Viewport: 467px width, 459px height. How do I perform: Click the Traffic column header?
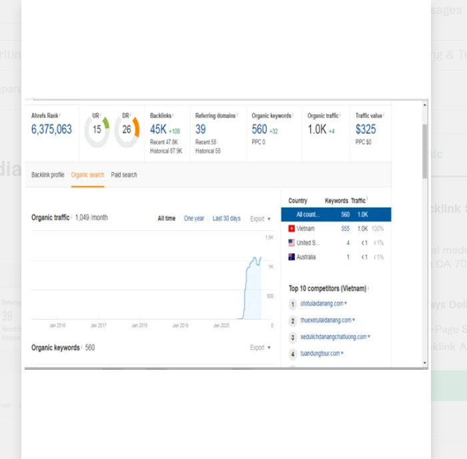[x=358, y=201]
